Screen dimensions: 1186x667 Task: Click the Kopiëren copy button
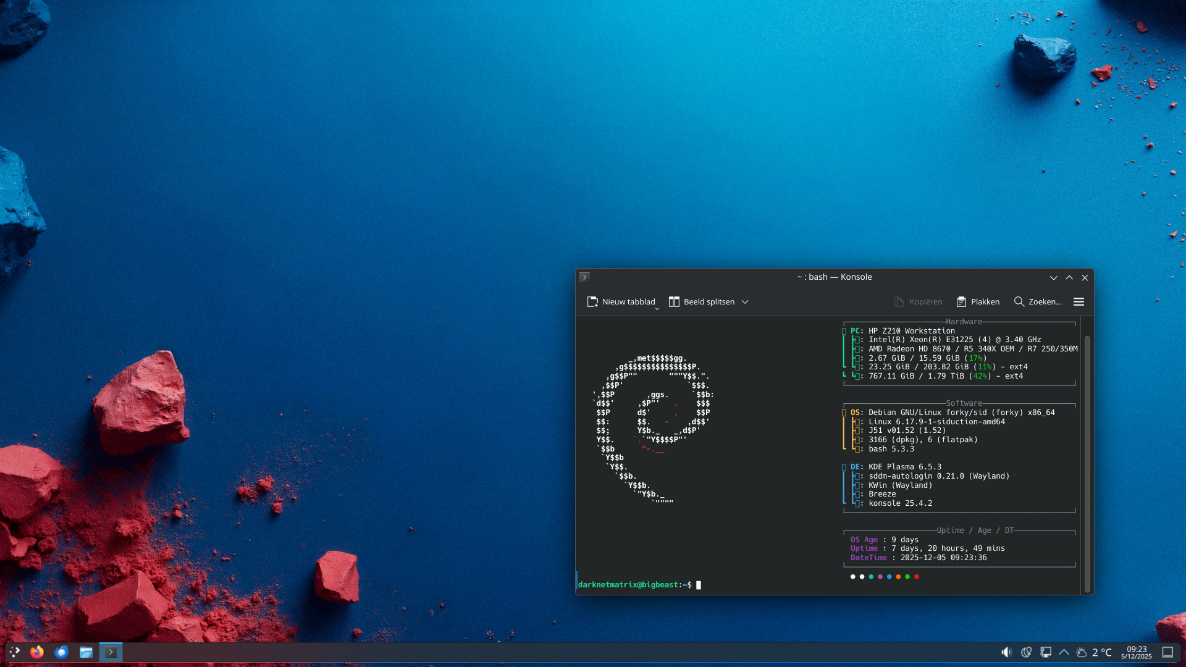918,302
